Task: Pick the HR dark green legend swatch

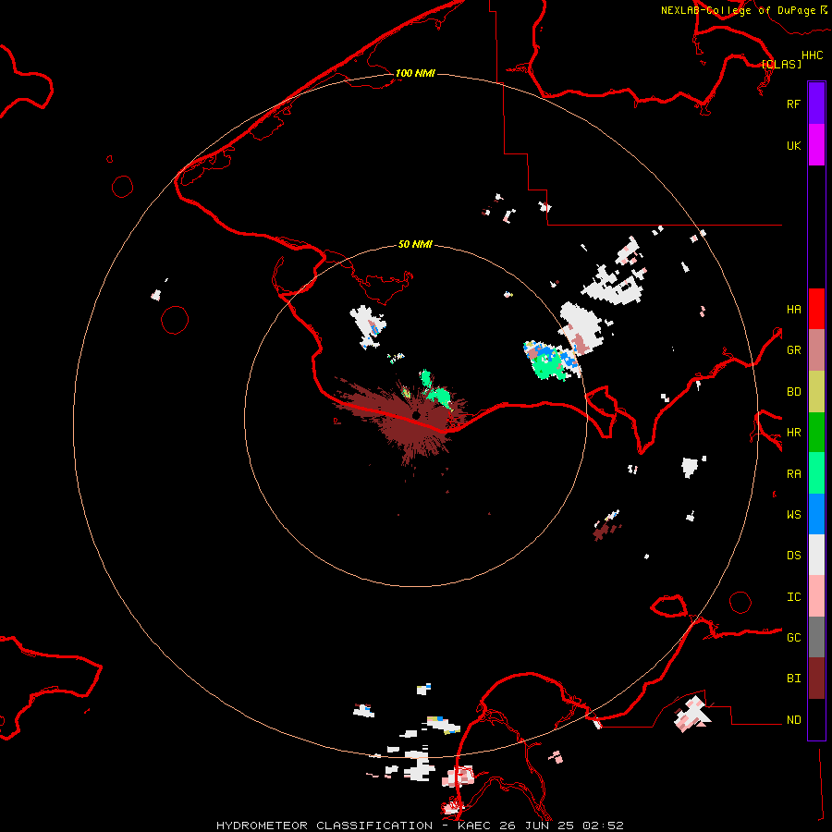Action: click(816, 433)
